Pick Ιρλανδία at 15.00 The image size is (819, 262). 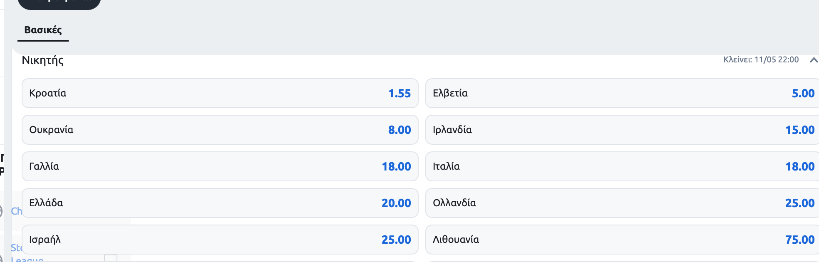pos(622,130)
